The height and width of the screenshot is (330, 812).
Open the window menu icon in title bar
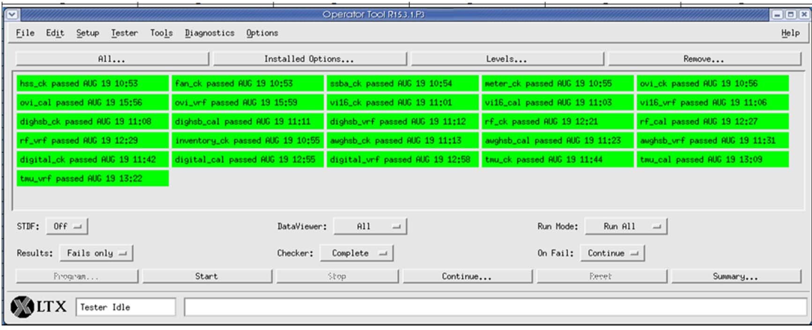(x=12, y=15)
